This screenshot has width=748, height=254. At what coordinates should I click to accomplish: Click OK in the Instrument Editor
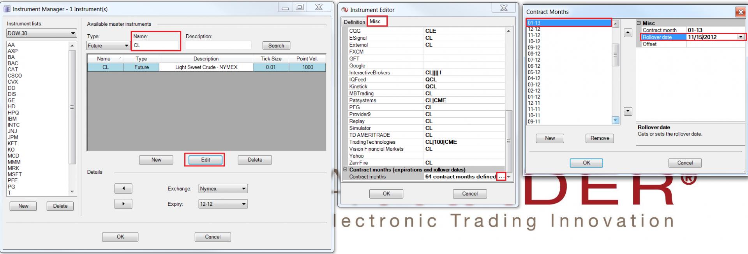pos(386,194)
